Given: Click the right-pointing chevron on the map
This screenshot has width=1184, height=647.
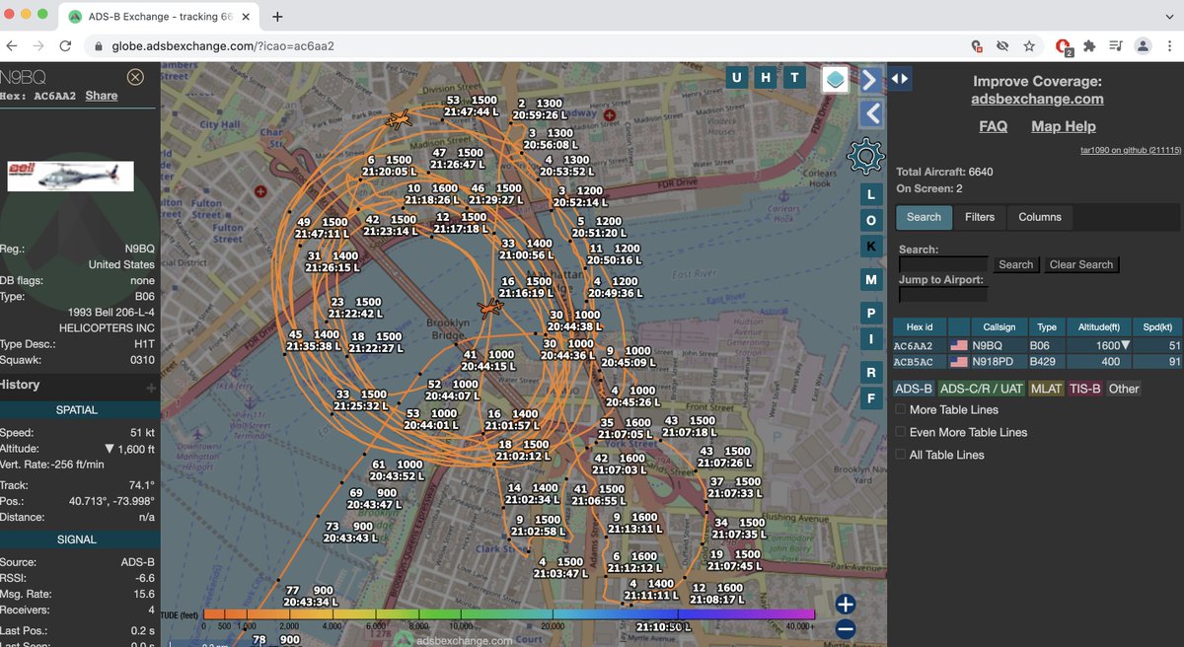Looking at the screenshot, I should click(869, 79).
